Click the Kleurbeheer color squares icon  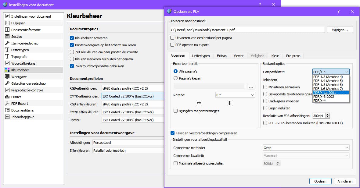7,70
